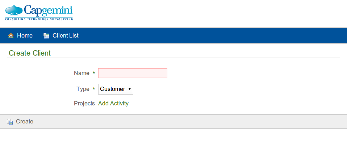347x148 pixels.
Task: Click the house icon beside Home
Action: tap(11, 36)
